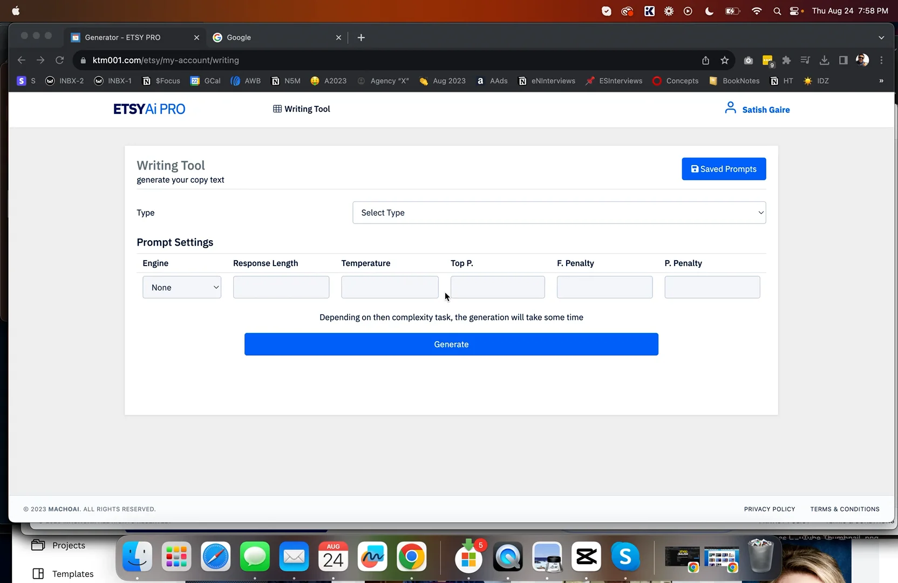This screenshot has width=898, height=583.
Task: Open the Writing Tool grid icon
Action: pyautogui.click(x=277, y=109)
